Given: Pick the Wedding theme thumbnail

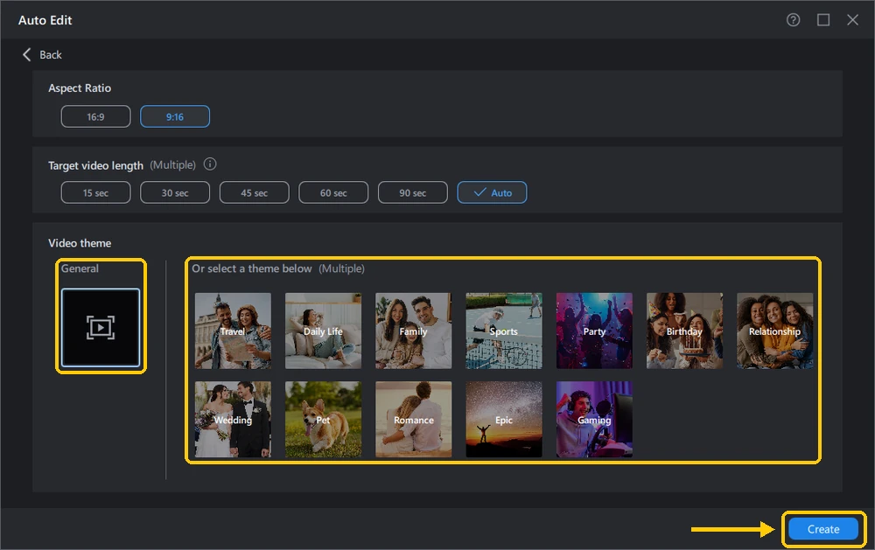Looking at the screenshot, I should pos(233,420).
